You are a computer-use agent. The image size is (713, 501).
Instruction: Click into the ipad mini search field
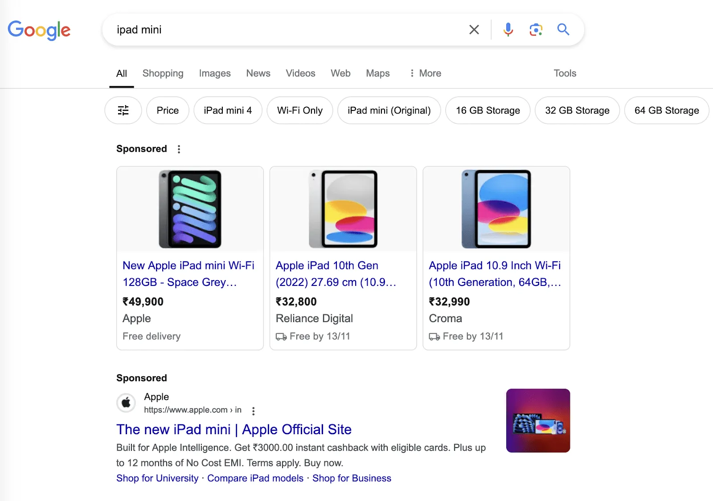coord(285,30)
